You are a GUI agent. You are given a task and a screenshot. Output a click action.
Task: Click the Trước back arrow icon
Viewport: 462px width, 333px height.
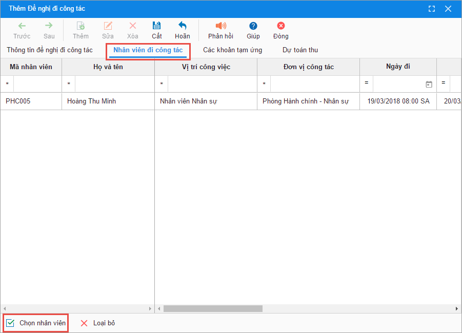(22, 26)
